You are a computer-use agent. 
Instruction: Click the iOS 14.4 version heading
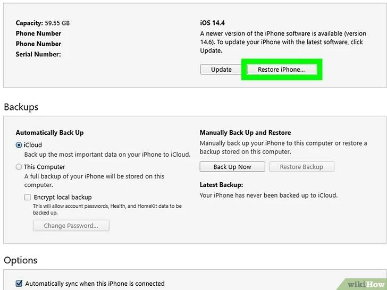212,23
